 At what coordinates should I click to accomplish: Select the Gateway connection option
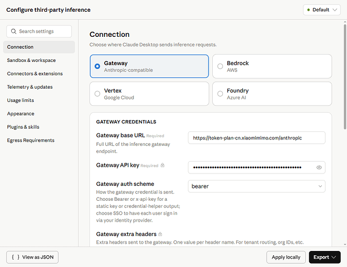point(149,66)
